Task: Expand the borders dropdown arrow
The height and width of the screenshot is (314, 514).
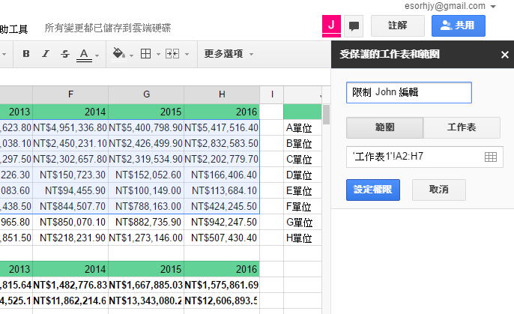Action: coord(158,55)
